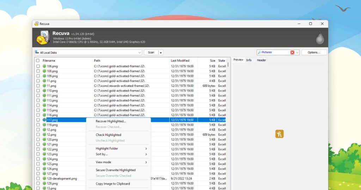Viewport: 361px width, 190px height.
Task: Click the green status dot for 119.png
Action: 44,125
